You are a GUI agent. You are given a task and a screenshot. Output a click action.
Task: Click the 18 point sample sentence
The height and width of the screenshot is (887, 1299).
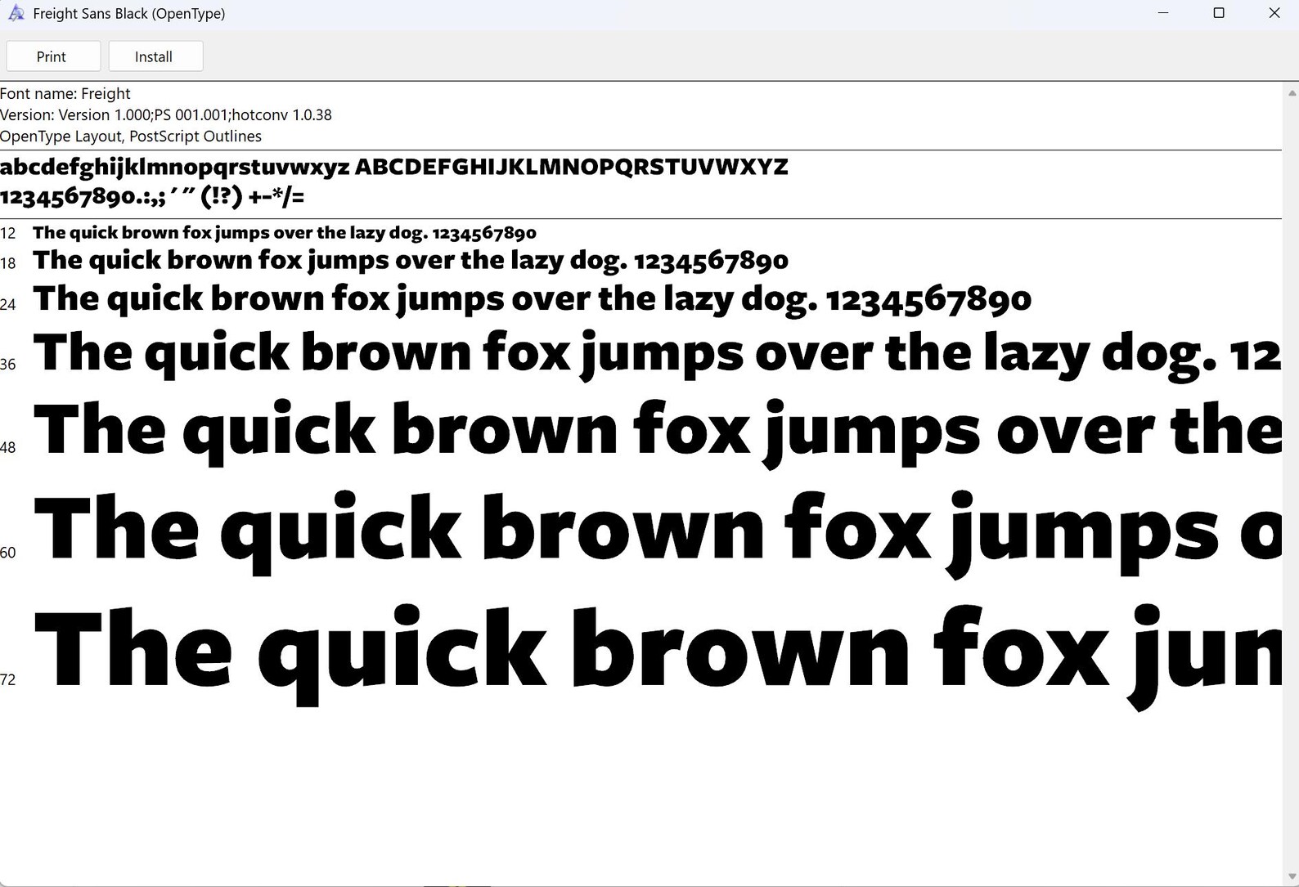pyautogui.click(x=411, y=261)
